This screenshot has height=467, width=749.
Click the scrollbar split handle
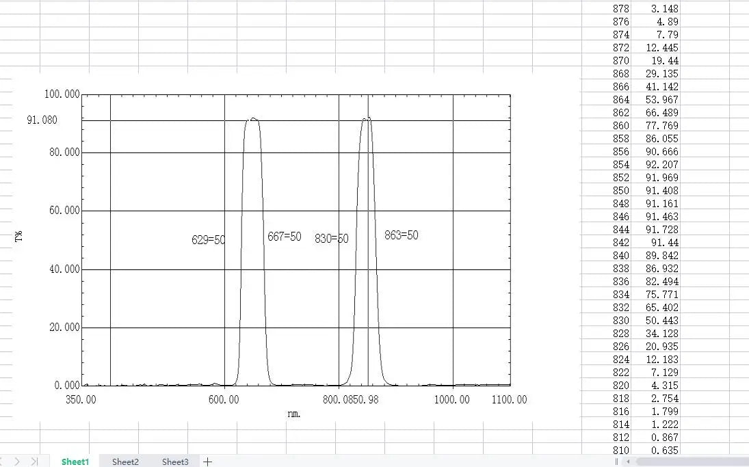click(x=617, y=462)
